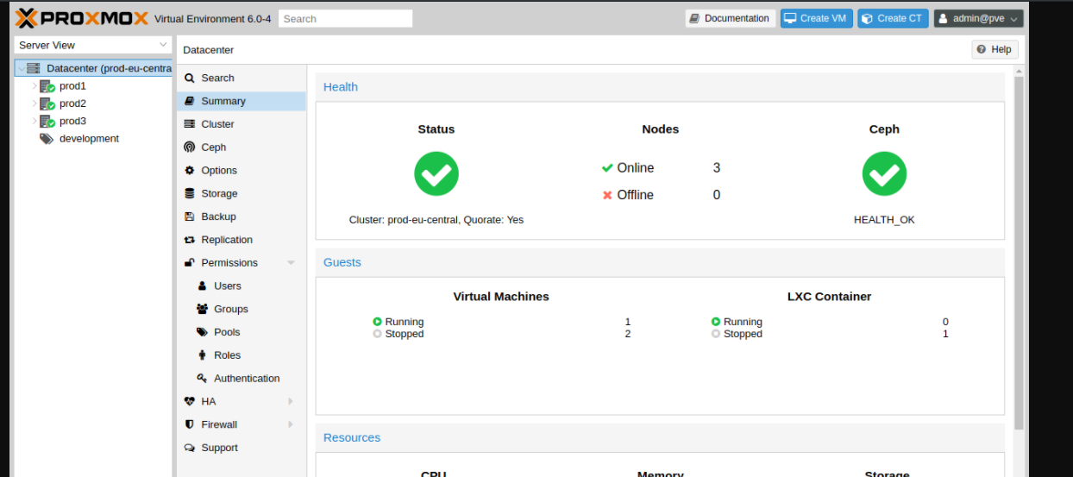Viewport: 1073px width, 477px height.
Task: Click the Guests panel header
Action: tap(660, 262)
